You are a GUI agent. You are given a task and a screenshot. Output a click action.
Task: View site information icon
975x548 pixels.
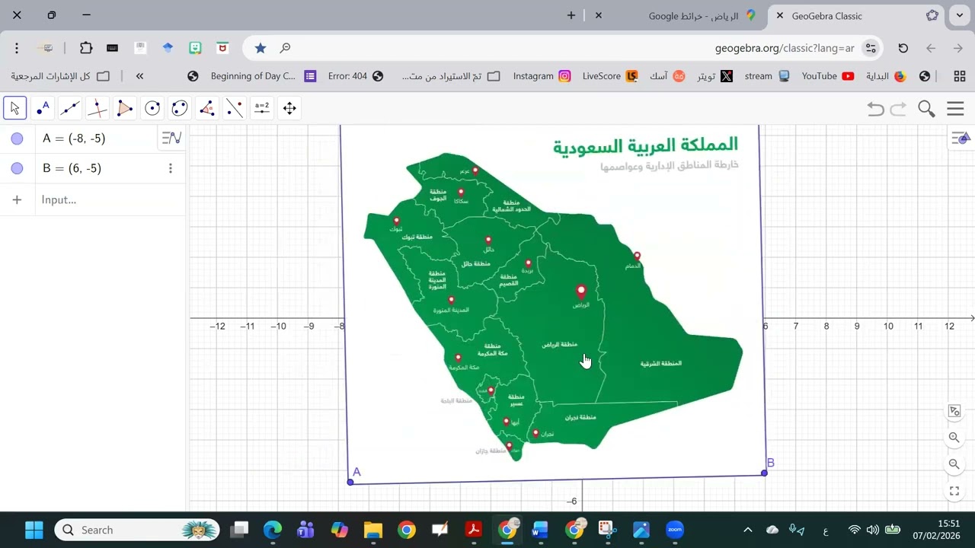(871, 48)
